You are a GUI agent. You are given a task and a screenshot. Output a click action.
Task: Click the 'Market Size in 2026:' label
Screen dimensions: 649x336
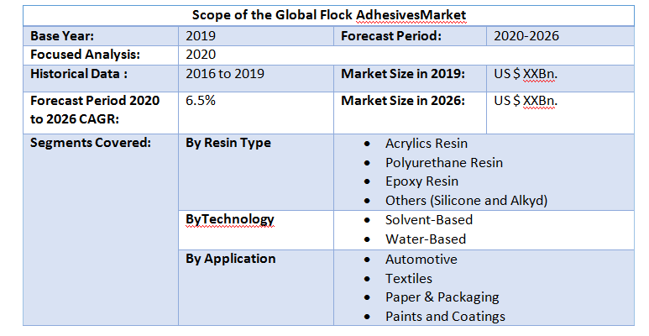coord(403,101)
